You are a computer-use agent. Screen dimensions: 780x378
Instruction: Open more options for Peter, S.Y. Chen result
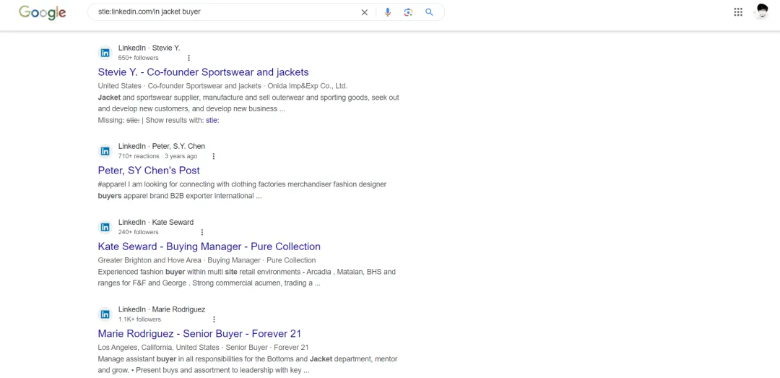tap(213, 156)
